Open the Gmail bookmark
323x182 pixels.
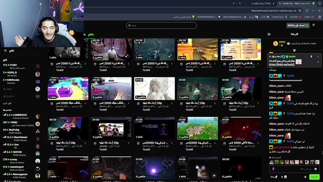click(x=308, y=17)
